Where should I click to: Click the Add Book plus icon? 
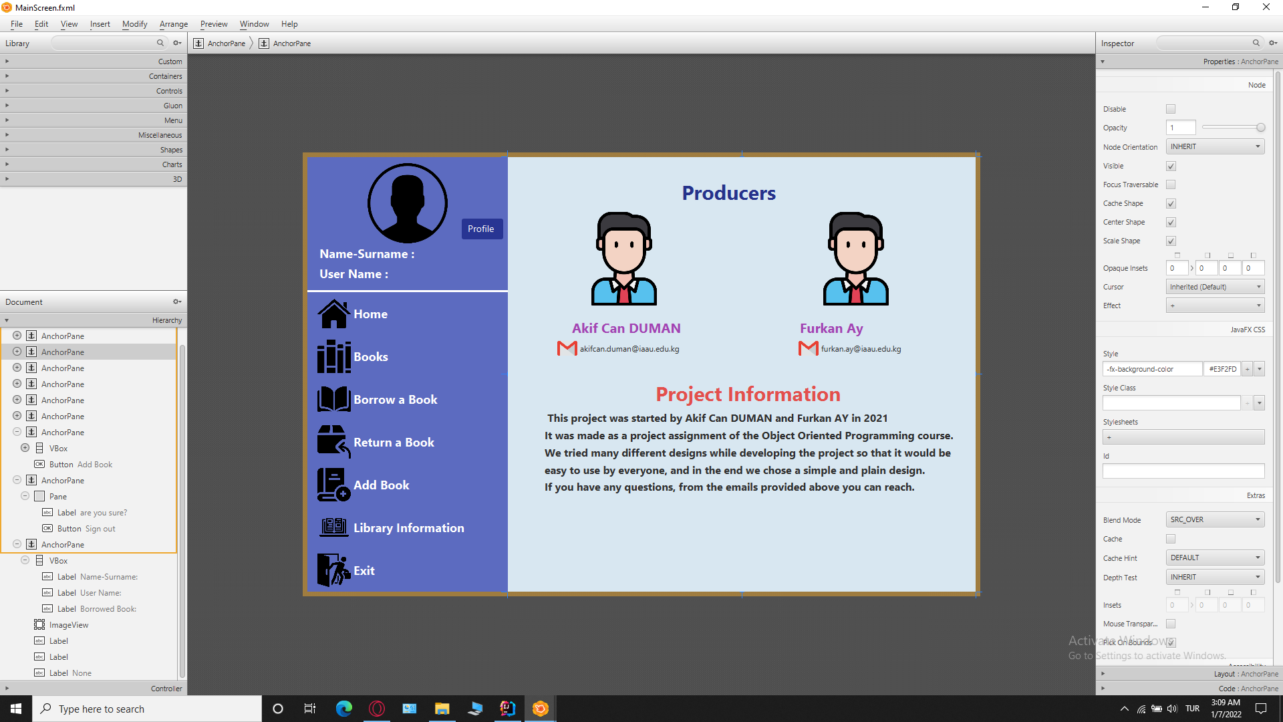coord(333,485)
